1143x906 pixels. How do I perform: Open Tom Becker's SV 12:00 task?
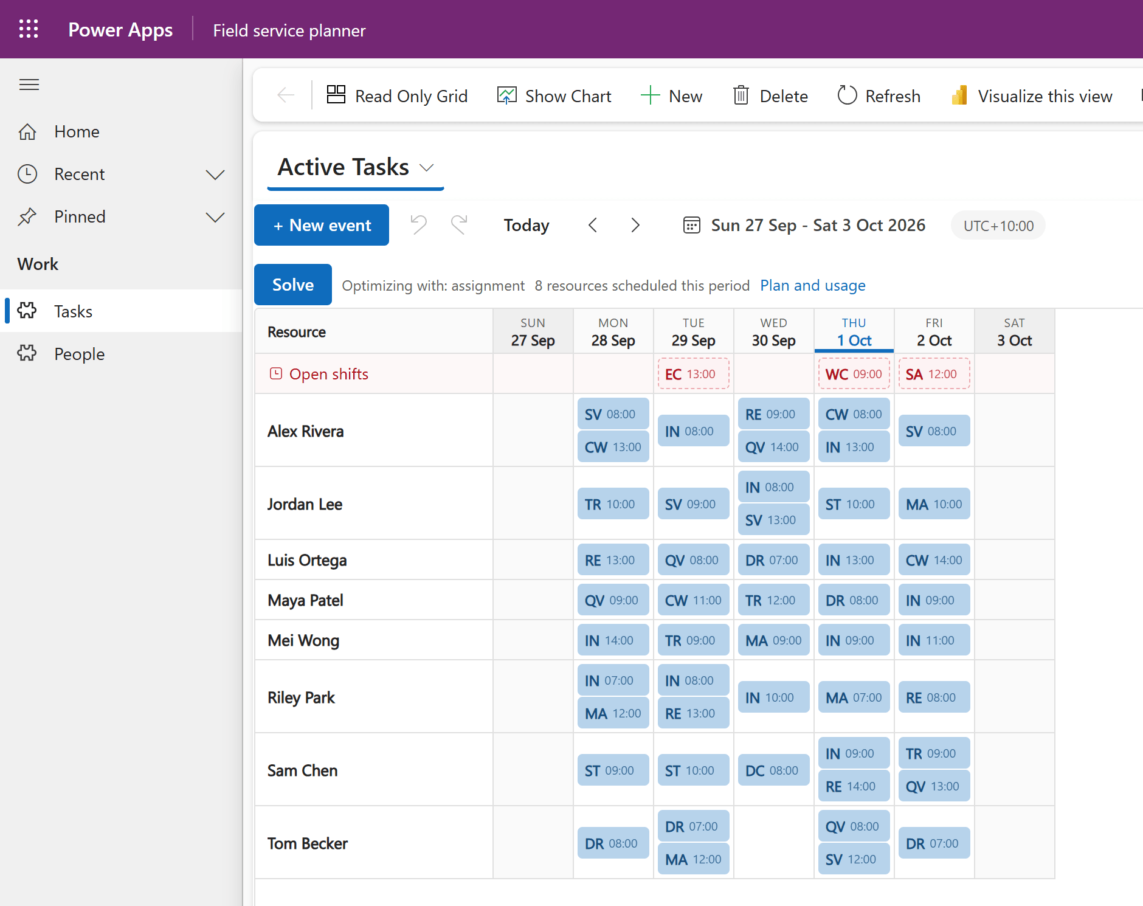(854, 859)
